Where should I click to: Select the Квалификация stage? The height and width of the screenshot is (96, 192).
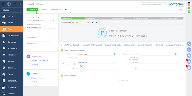73,18
